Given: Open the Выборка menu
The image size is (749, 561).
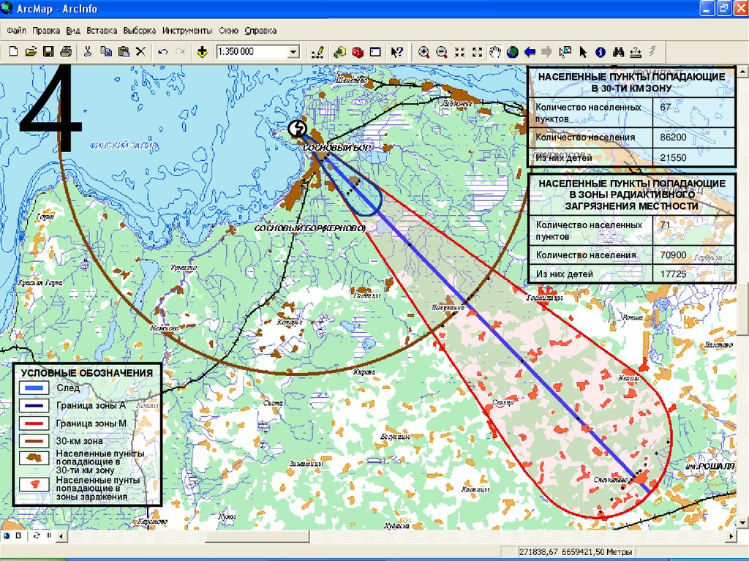Looking at the screenshot, I should pos(140,31).
